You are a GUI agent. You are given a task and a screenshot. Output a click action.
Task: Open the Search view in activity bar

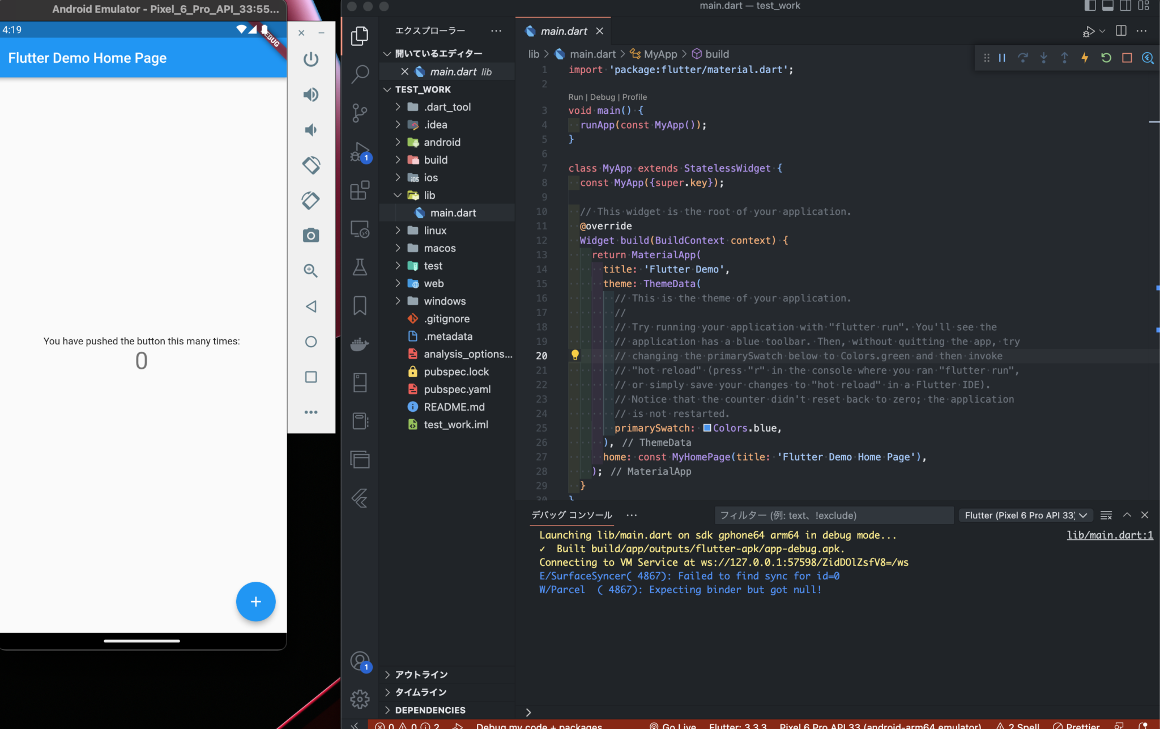(x=360, y=74)
